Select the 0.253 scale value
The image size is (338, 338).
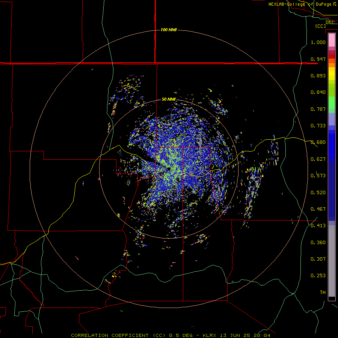click(x=318, y=276)
